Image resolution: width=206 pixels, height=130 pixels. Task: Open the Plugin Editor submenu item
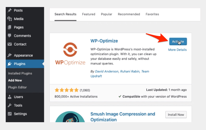click(x=17, y=87)
